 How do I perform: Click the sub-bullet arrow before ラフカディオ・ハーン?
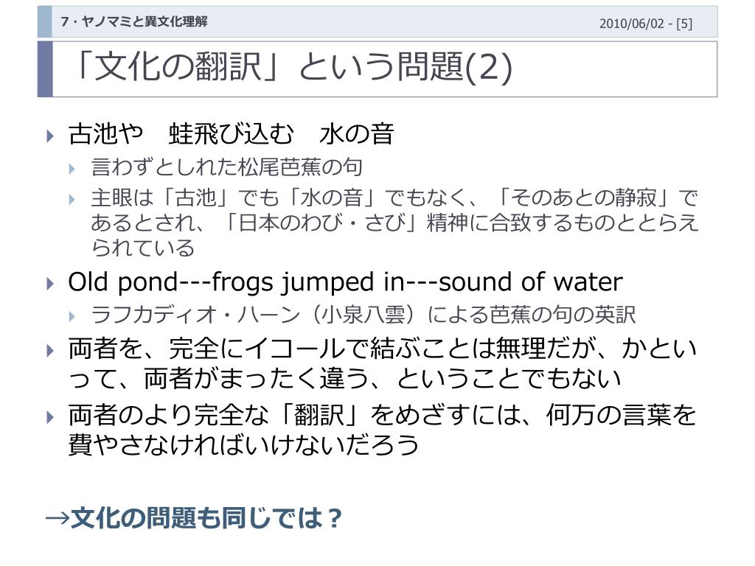coord(72,316)
